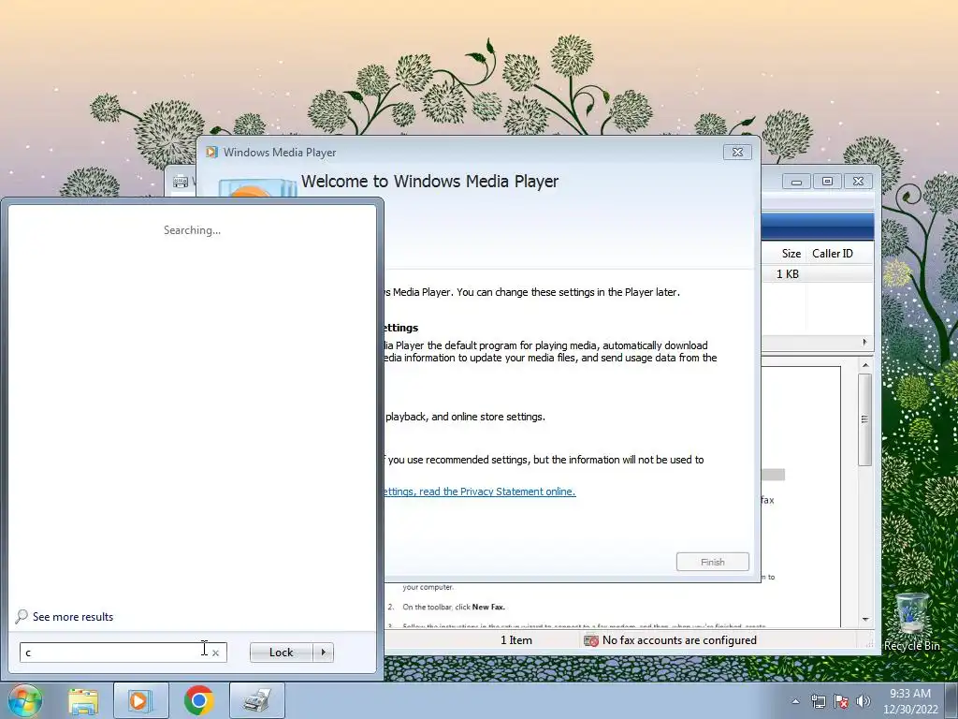
Task: Click See more results link
Action: pyautogui.click(x=73, y=617)
